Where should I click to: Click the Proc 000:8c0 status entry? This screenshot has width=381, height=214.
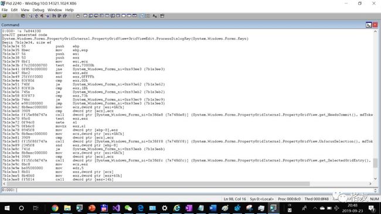click(x=289, y=199)
